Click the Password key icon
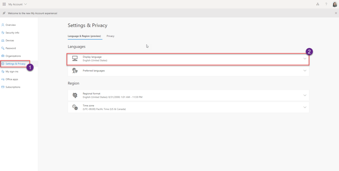 [3, 48]
